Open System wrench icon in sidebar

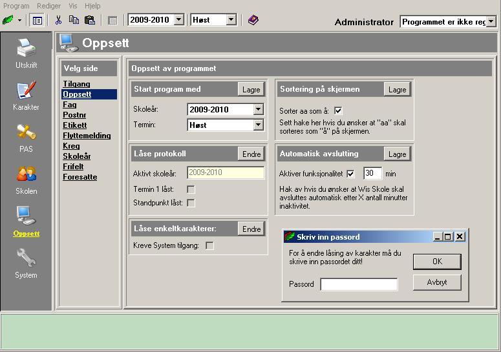[x=26, y=260]
